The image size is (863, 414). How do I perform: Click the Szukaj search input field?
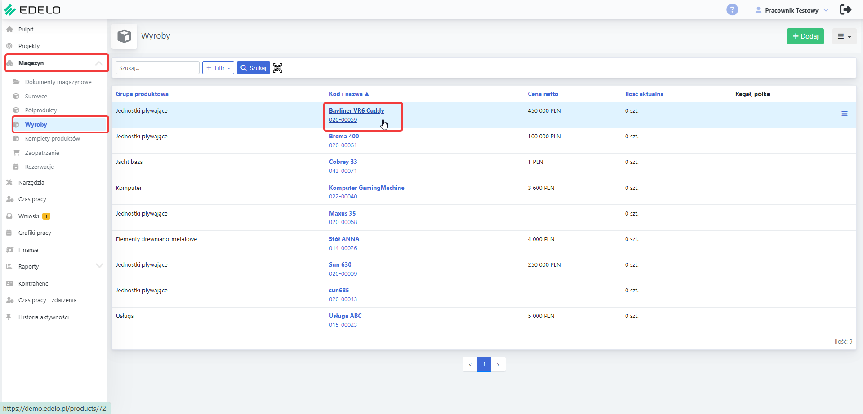coord(157,68)
